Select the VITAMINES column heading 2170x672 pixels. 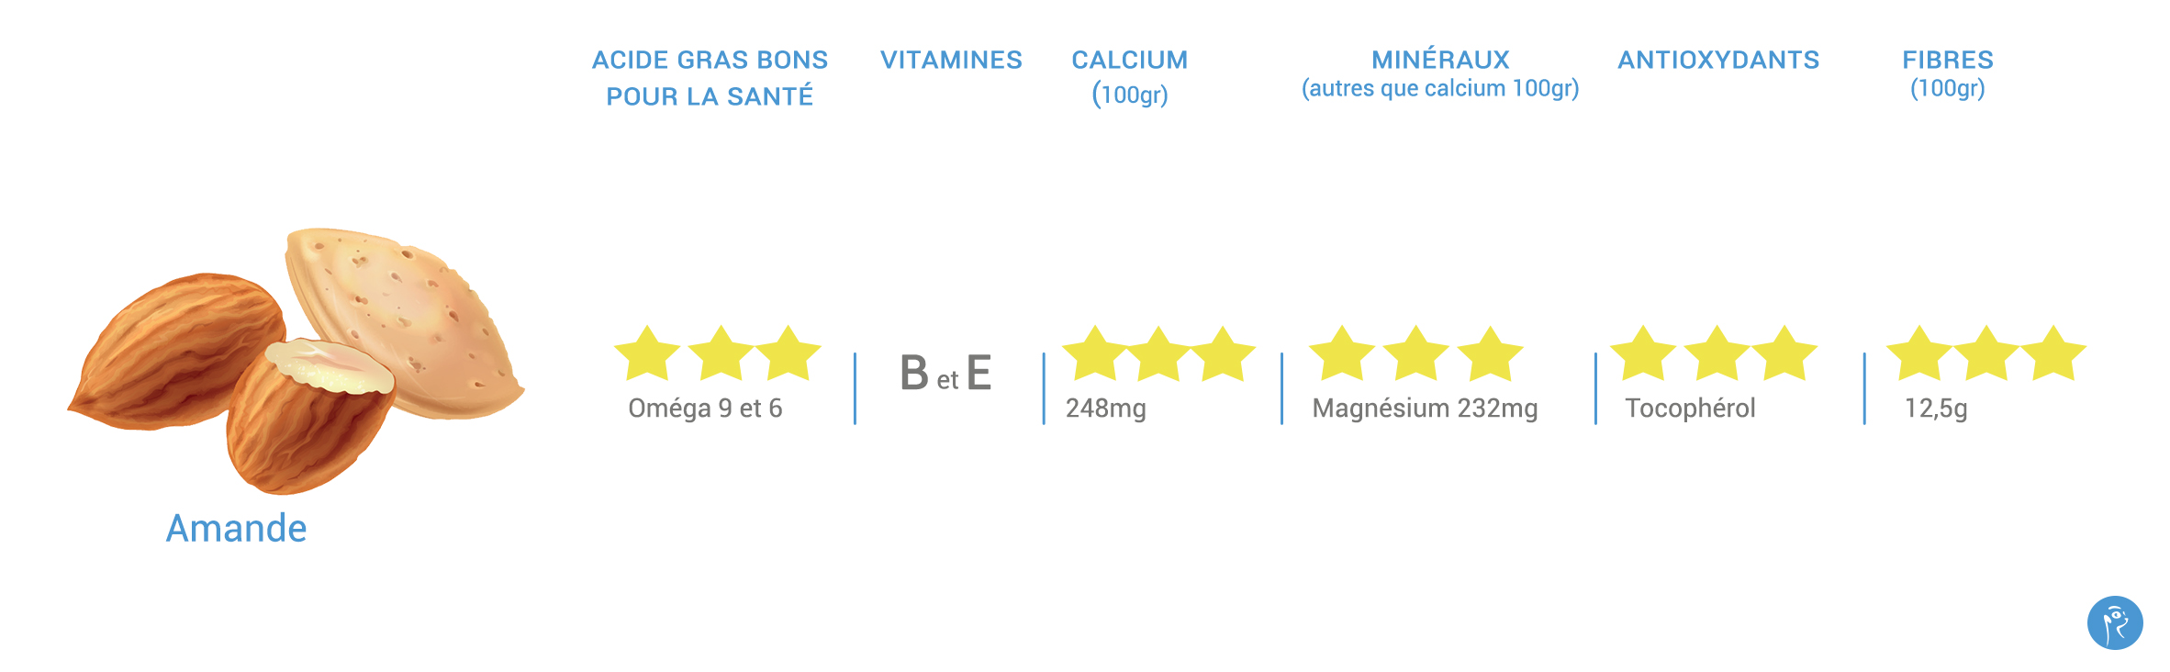point(951,61)
